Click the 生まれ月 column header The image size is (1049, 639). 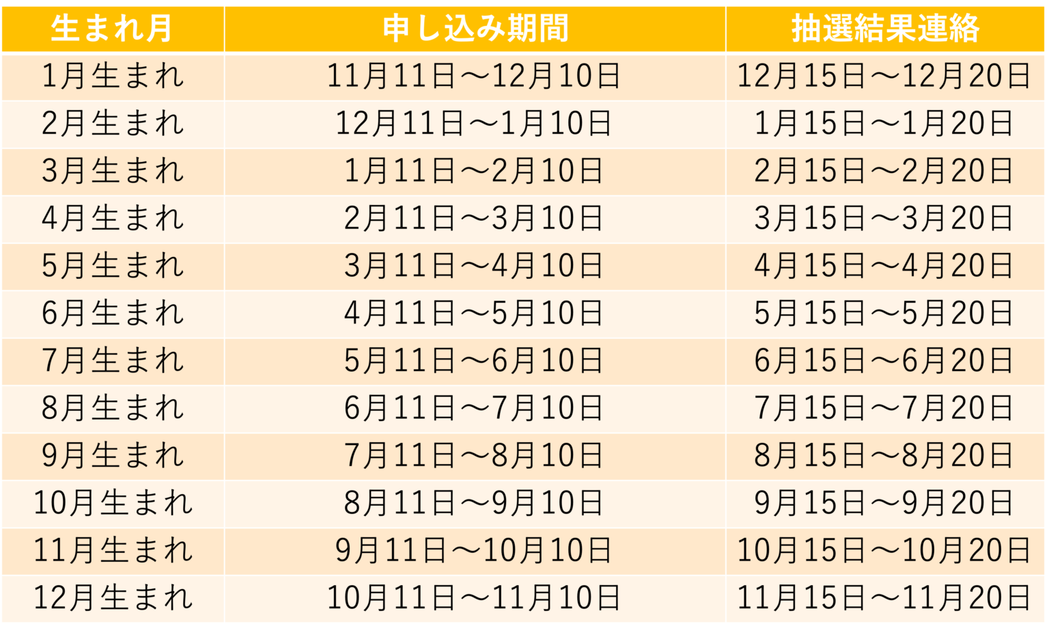pyautogui.click(x=113, y=29)
